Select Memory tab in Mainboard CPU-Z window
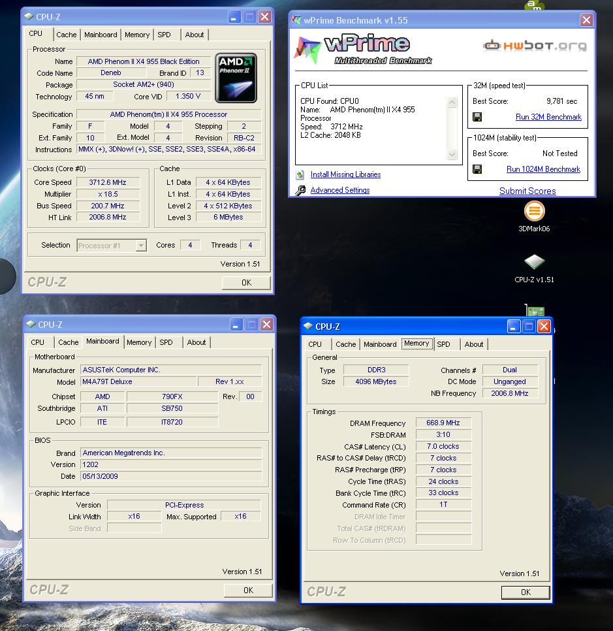This screenshot has width=613, height=631. pyautogui.click(x=139, y=342)
